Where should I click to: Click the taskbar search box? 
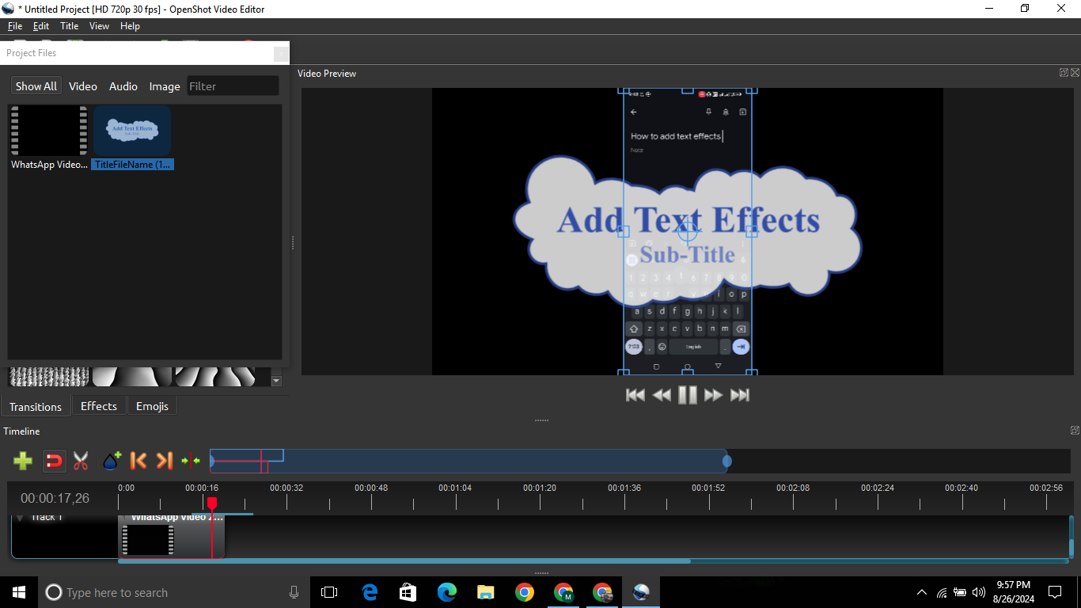pyautogui.click(x=174, y=592)
